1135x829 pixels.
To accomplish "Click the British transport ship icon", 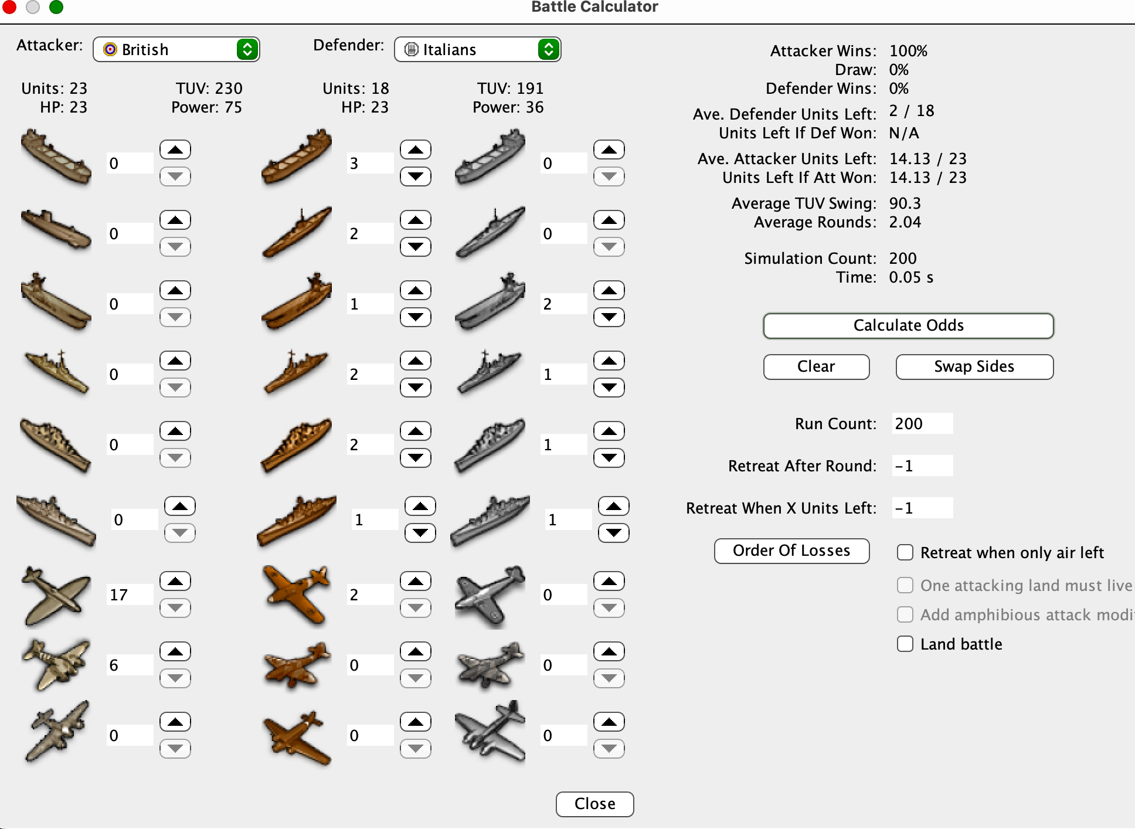I will 56,157.
